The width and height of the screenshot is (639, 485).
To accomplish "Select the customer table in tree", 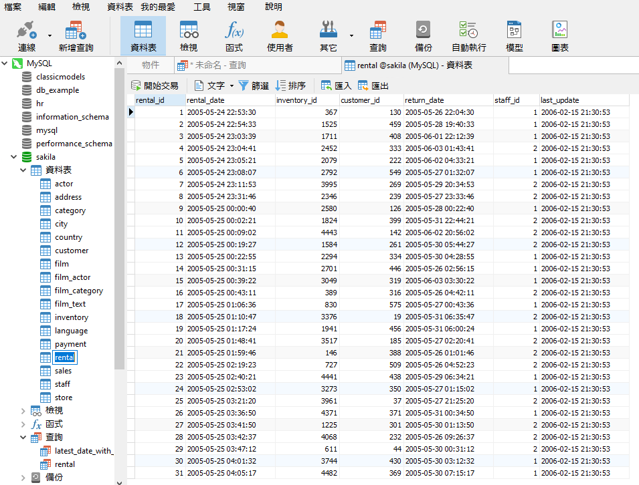I will pyautogui.click(x=72, y=251).
